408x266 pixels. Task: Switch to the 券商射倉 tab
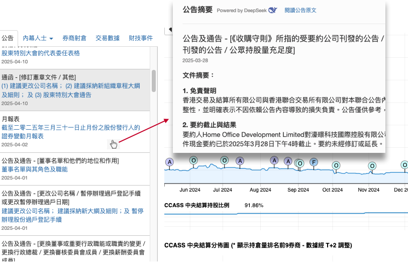pos(74,38)
